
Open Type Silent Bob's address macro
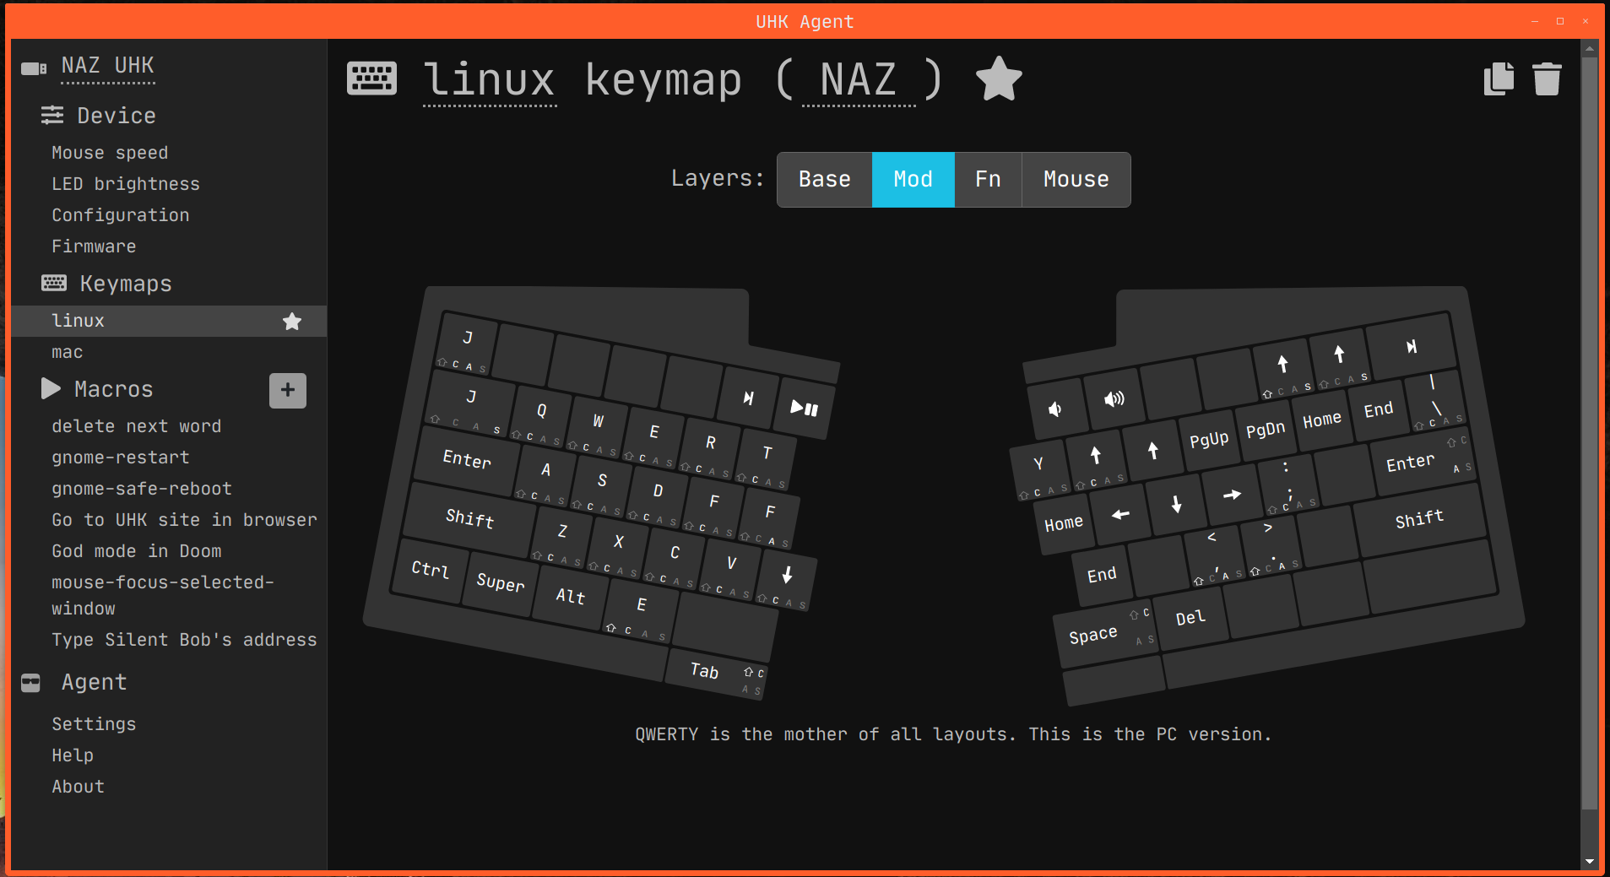pos(184,640)
